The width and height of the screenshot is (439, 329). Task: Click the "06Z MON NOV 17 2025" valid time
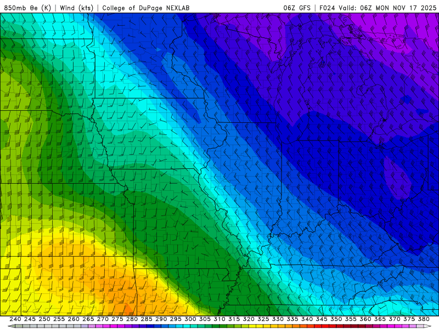click(x=398, y=8)
